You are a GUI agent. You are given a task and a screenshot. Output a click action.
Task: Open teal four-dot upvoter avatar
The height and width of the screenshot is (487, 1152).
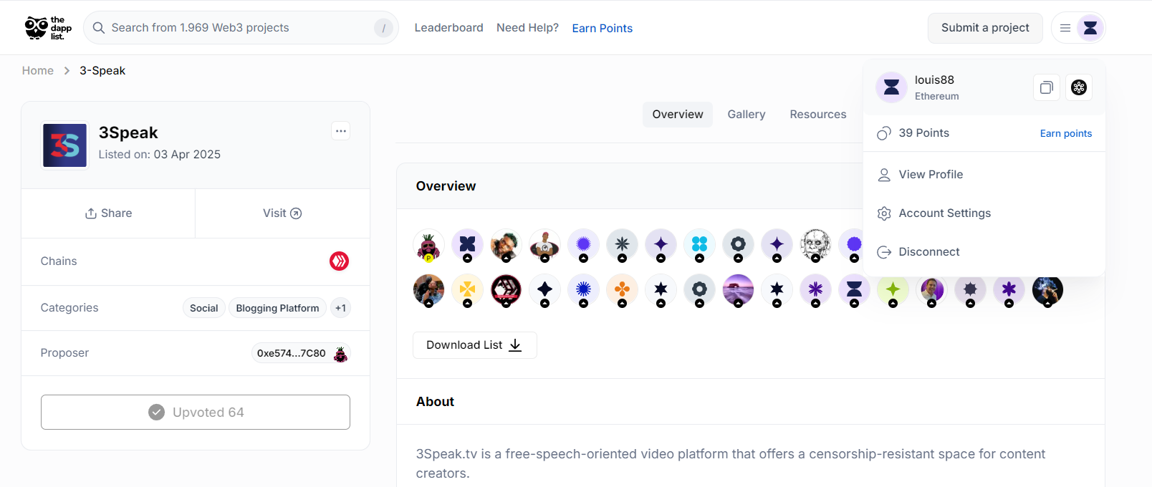(x=699, y=245)
